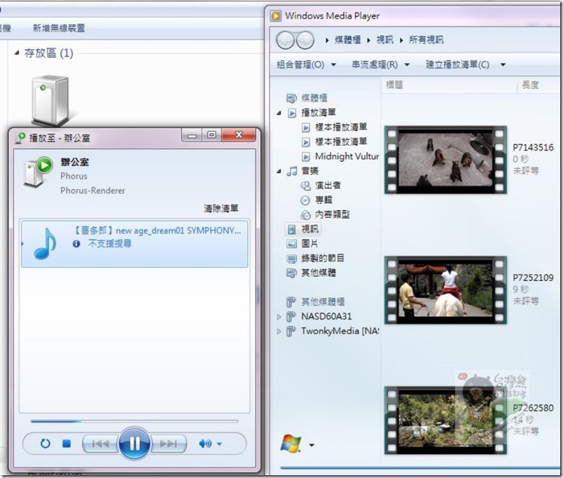
Task: Select the 喜多郎 new age_dream01 track
Action: point(134,244)
